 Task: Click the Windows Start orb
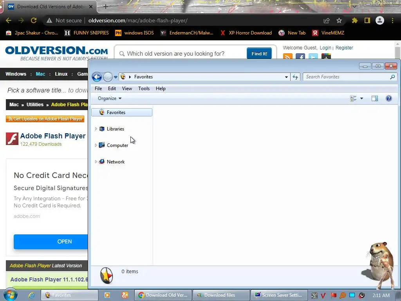10,295
